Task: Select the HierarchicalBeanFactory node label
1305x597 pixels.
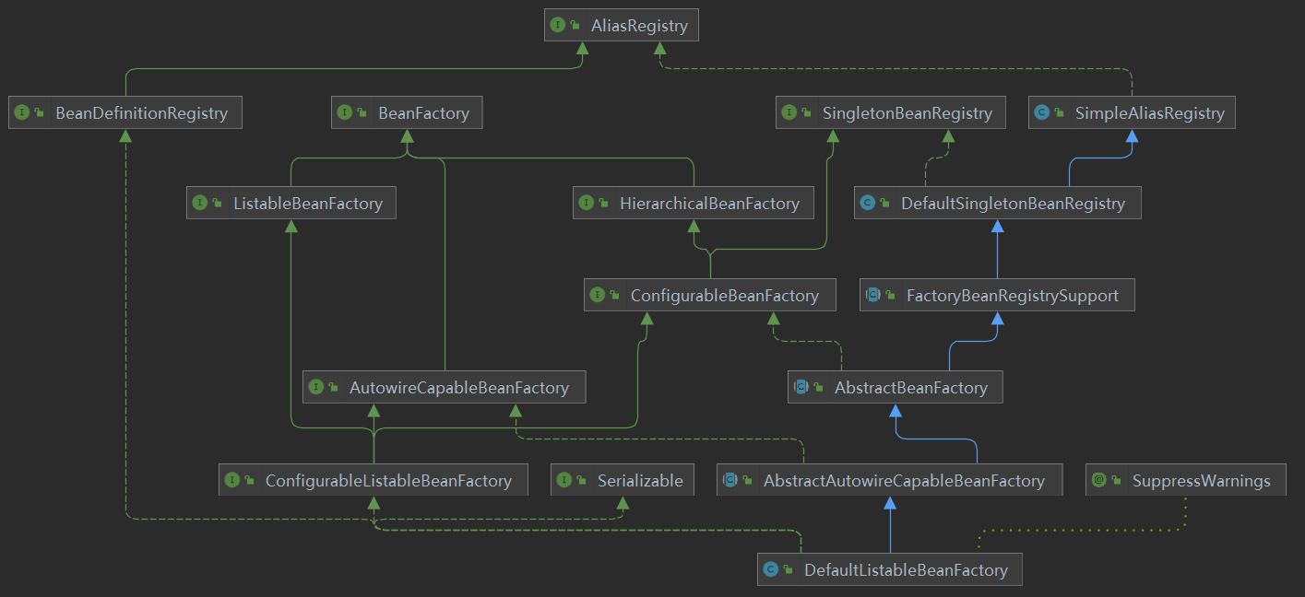Action: tap(709, 204)
